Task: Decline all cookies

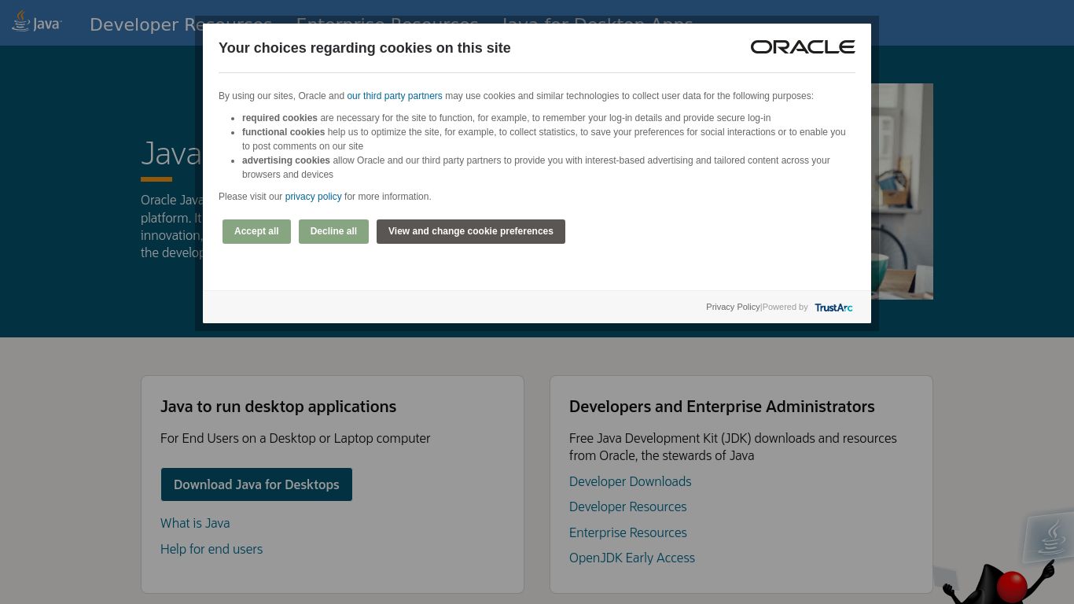Action: 333,231
